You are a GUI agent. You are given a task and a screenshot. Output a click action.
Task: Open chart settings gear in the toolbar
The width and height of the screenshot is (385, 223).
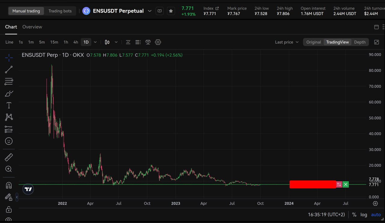(x=158, y=42)
